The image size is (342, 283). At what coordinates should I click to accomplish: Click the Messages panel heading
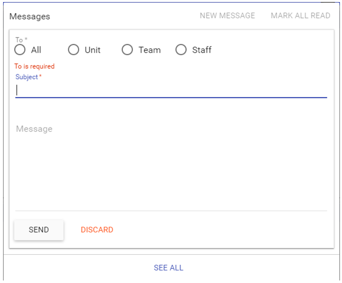30,16
